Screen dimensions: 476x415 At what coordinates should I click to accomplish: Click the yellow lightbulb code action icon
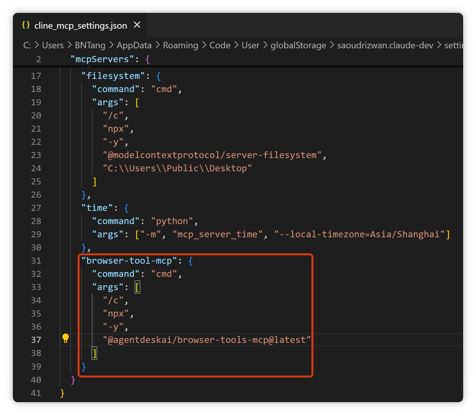66,338
